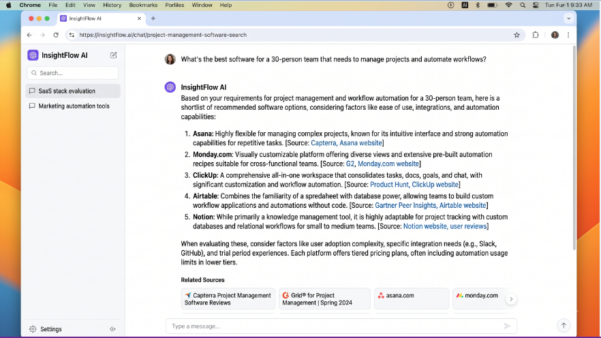Open the Bookmarks menu
This screenshot has height=338, width=601.
click(143, 5)
